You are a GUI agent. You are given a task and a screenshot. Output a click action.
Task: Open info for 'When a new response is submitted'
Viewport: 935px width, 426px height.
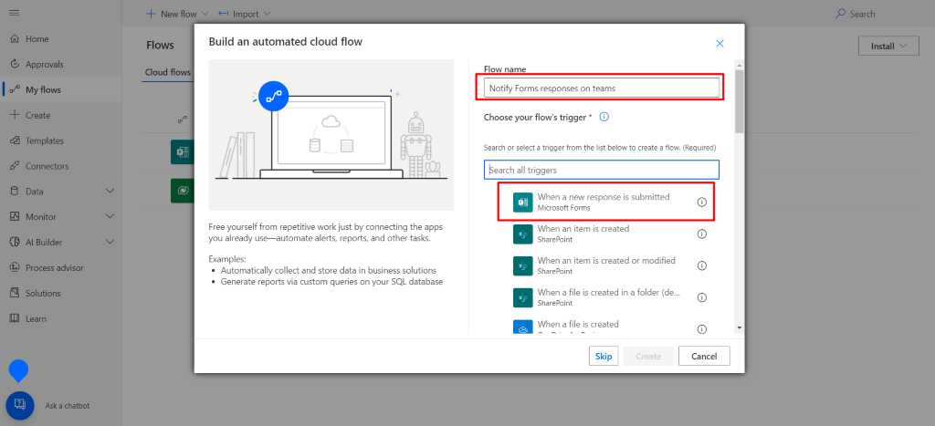tap(702, 202)
